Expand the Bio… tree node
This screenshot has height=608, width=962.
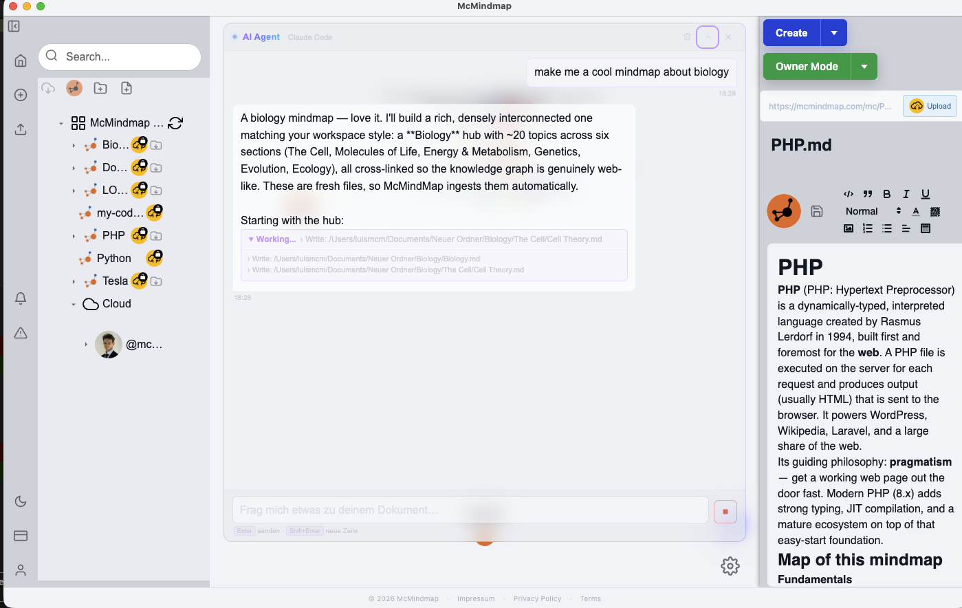tap(74, 146)
